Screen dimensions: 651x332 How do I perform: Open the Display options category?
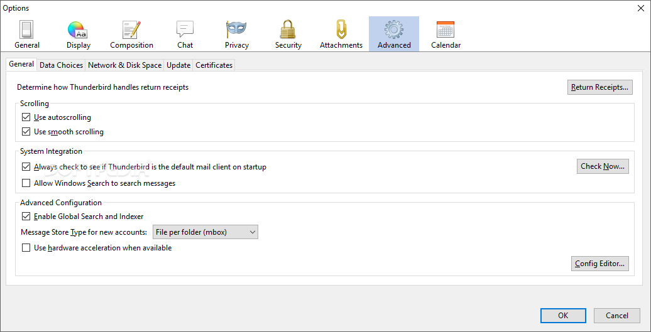pyautogui.click(x=79, y=35)
